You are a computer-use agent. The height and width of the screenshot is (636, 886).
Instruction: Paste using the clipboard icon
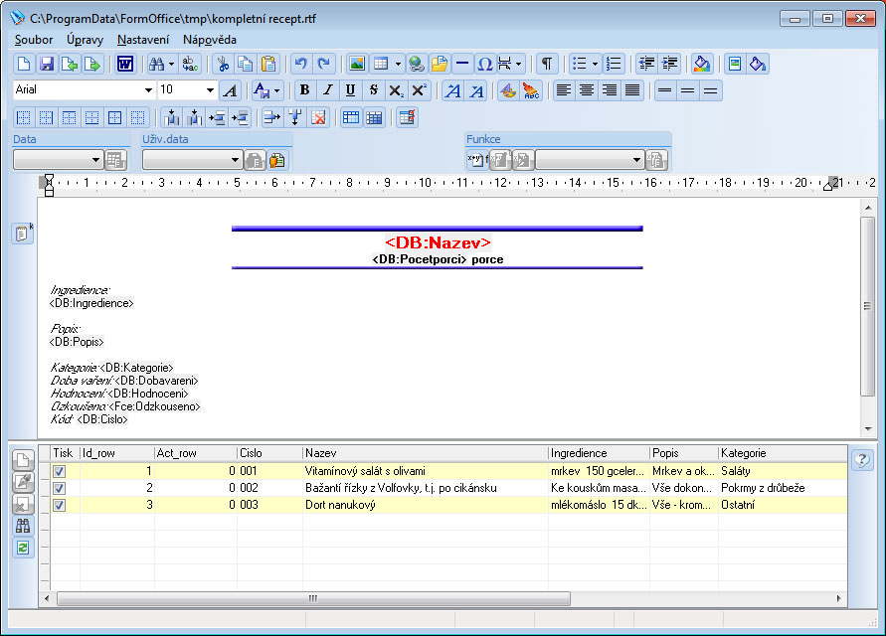coord(268,64)
